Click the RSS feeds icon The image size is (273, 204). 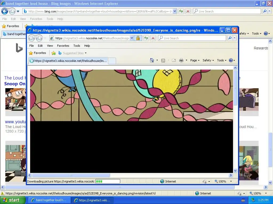click(x=163, y=60)
